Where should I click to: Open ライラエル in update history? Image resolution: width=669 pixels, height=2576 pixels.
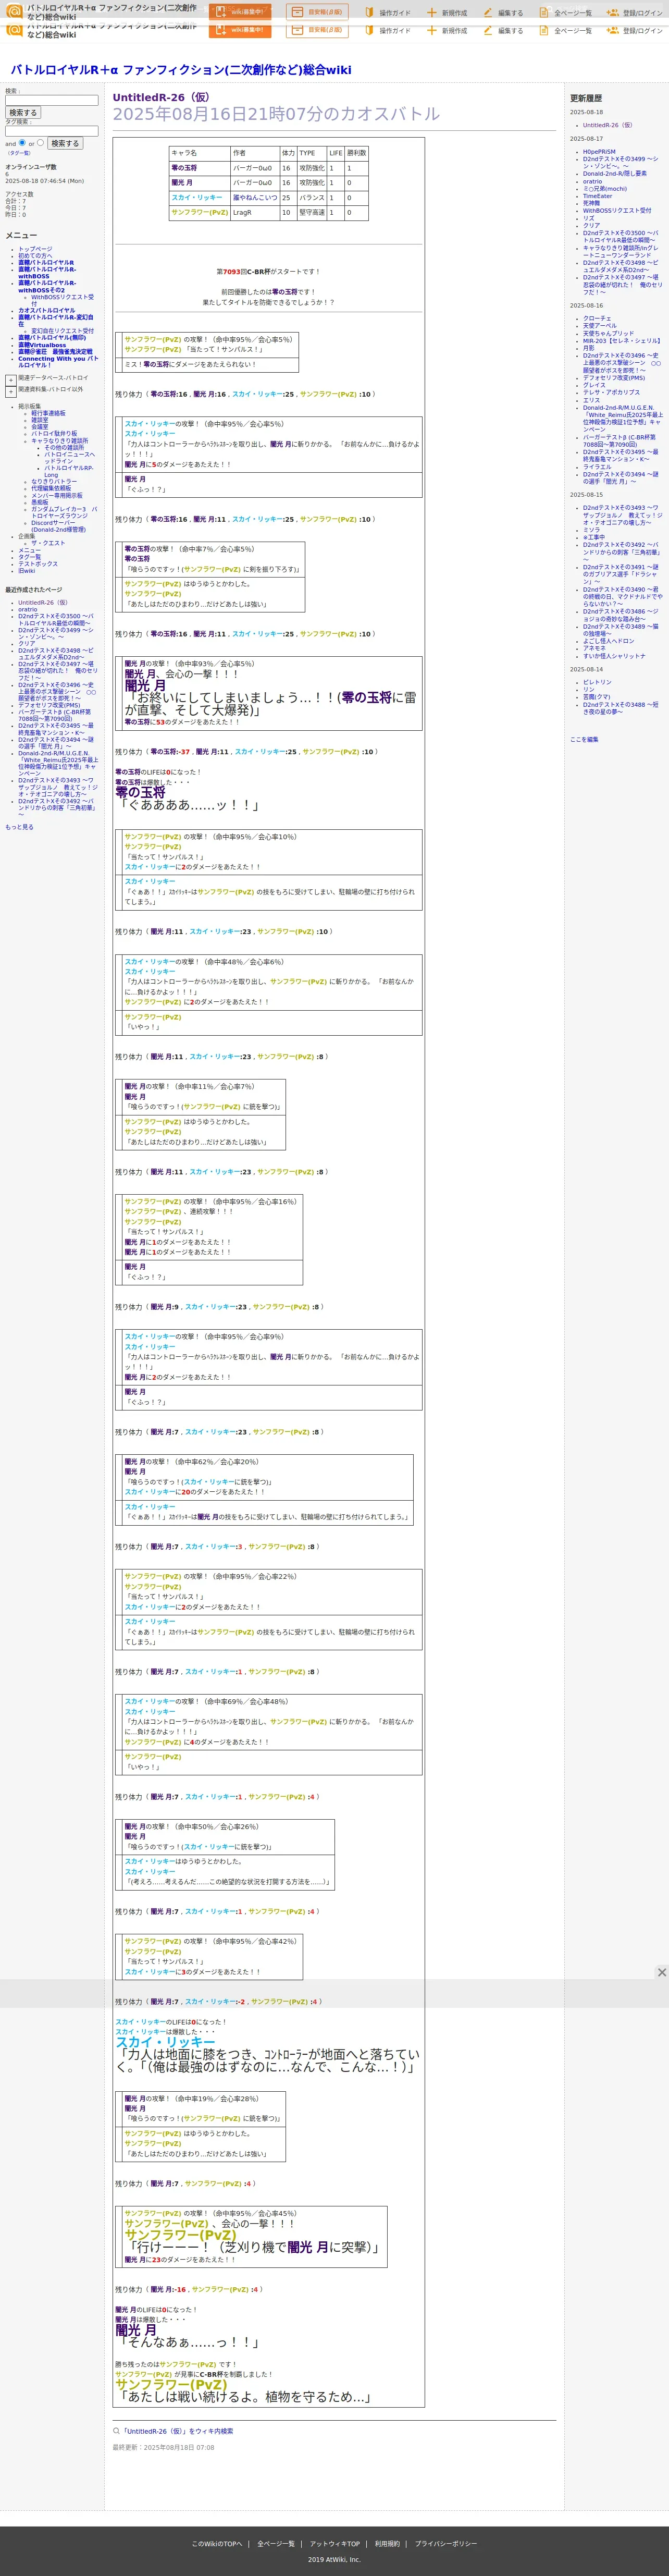tap(597, 467)
